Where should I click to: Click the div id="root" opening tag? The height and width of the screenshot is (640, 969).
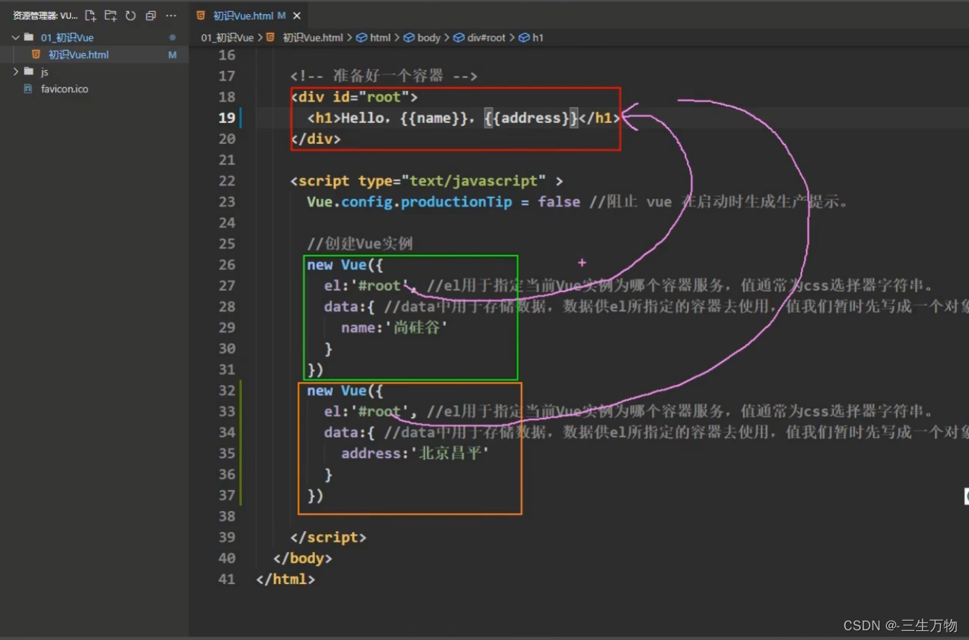click(355, 97)
